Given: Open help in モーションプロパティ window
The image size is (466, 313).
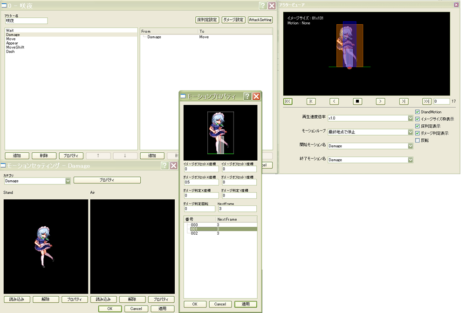Looking at the screenshot, I should click(247, 96).
